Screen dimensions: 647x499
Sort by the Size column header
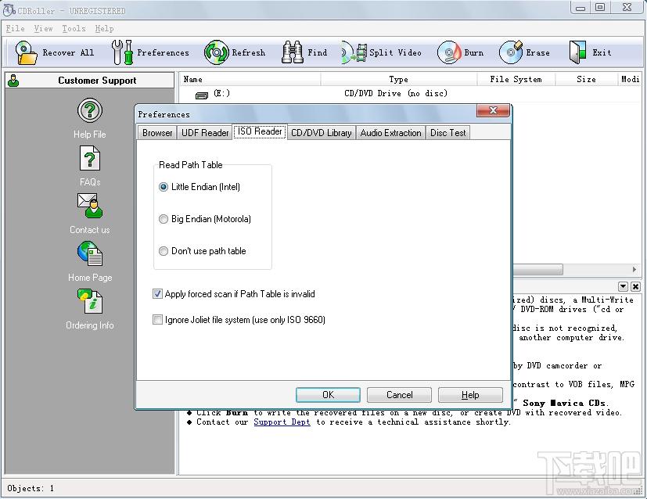point(586,79)
